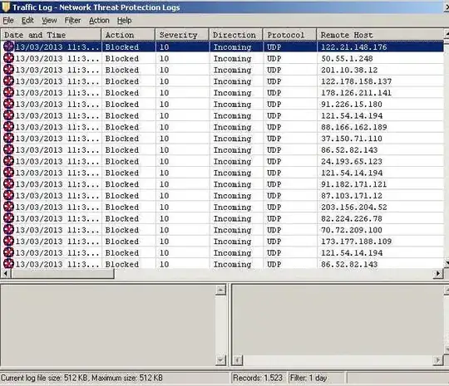Click the blocked icon on the 122.21.148.176 row
This screenshot has width=449, height=386.
coord(8,46)
